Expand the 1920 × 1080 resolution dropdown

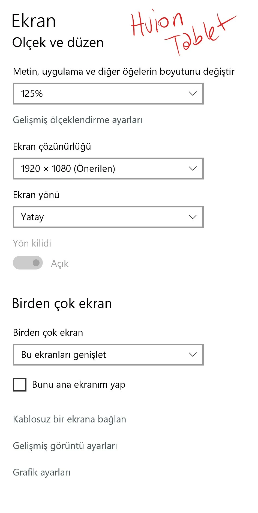coord(108,169)
